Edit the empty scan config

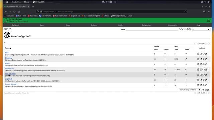tap(201, 64)
